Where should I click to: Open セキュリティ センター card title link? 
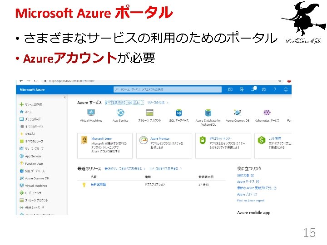[x=221, y=138]
